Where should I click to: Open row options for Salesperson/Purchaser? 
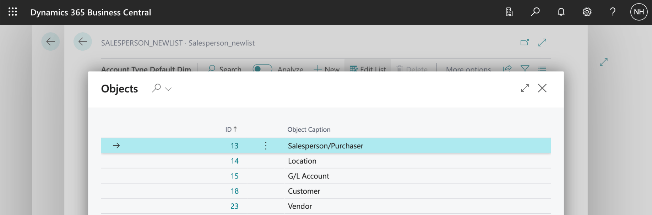tap(266, 146)
